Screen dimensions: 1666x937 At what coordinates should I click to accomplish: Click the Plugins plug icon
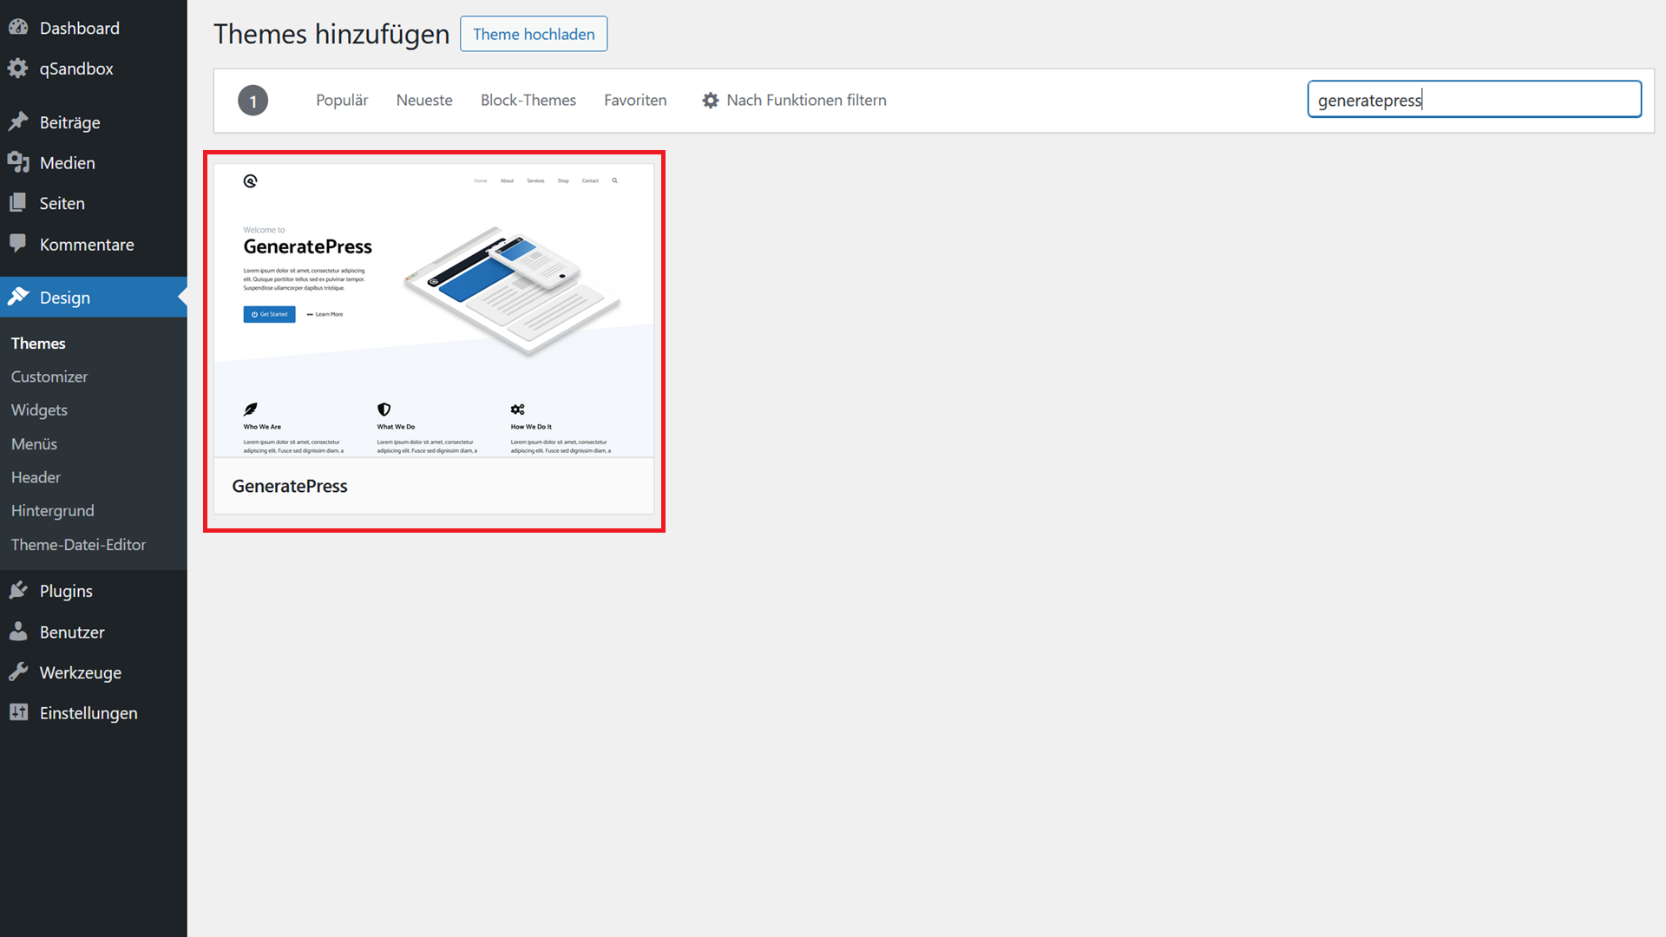[18, 590]
